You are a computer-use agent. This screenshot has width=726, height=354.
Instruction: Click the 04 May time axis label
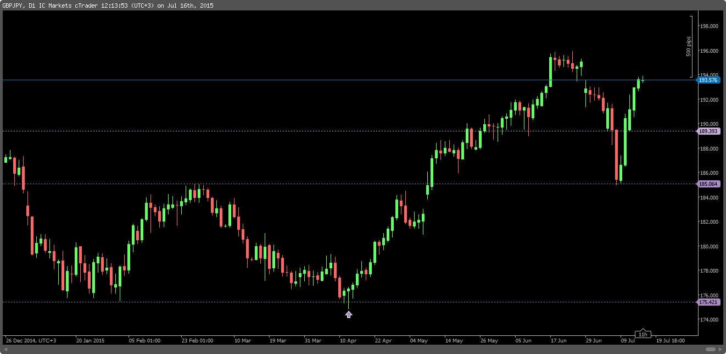click(418, 340)
